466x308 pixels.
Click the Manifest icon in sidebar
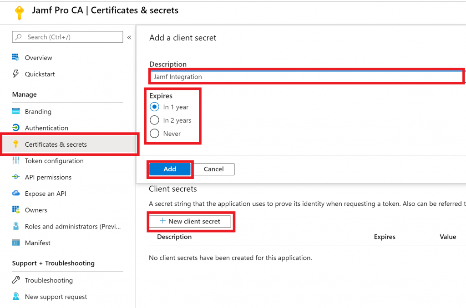click(16, 243)
